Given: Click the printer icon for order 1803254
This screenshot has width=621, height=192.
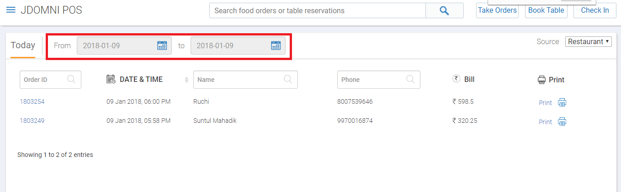Looking at the screenshot, I should coord(562,102).
